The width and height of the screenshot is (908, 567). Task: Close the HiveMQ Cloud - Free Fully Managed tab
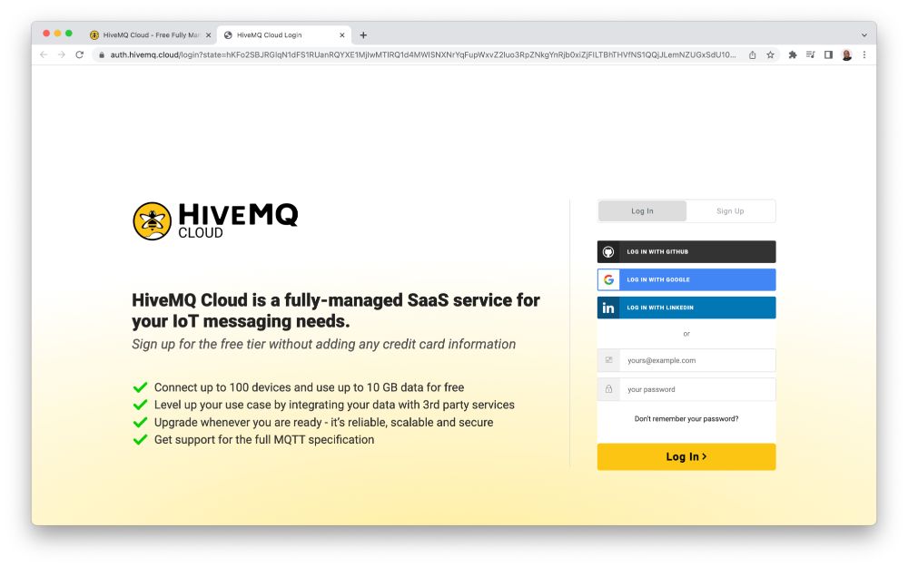click(x=209, y=35)
